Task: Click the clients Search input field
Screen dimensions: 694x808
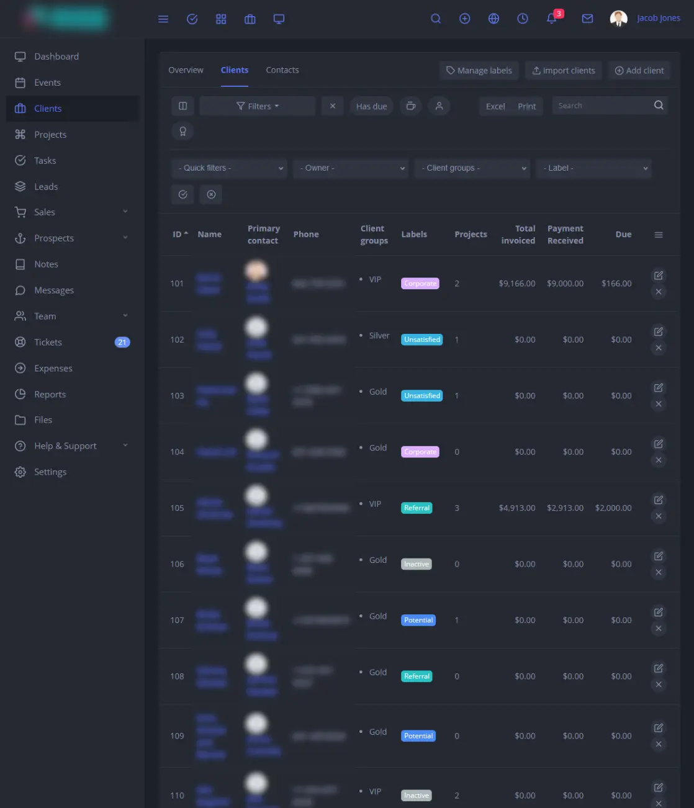Action: click(x=602, y=105)
